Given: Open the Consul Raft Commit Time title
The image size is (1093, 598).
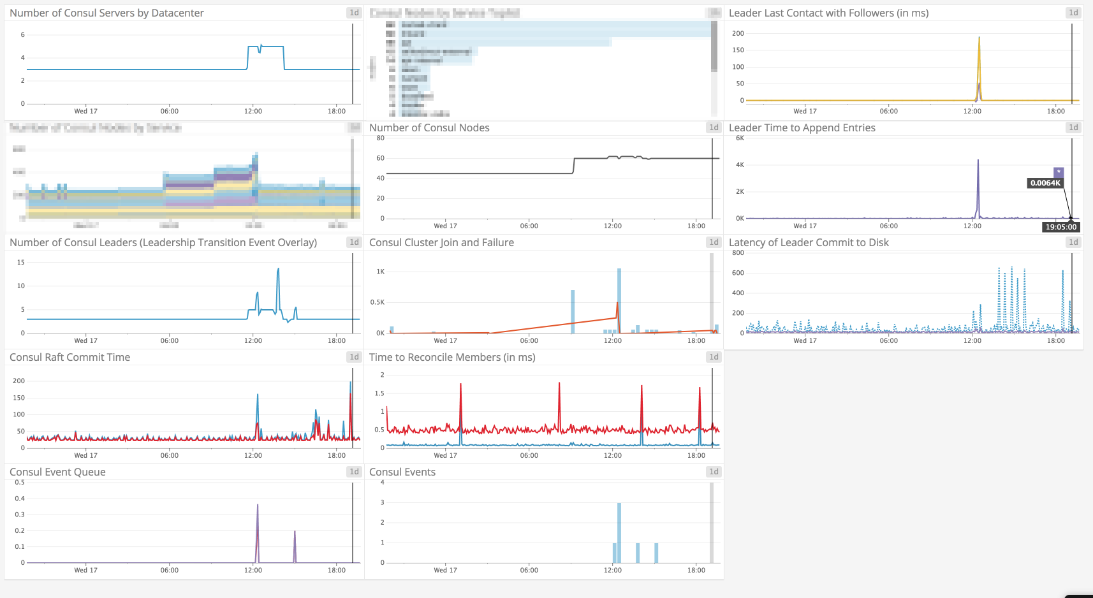Looking at the screenshot, I should coord(70,357).
